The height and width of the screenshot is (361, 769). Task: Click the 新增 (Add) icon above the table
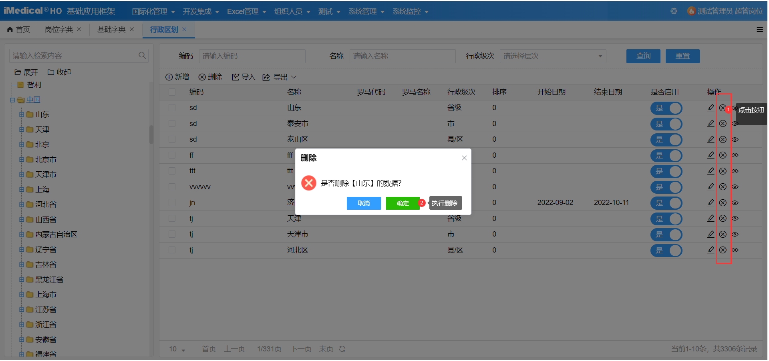tap(169, 77)
